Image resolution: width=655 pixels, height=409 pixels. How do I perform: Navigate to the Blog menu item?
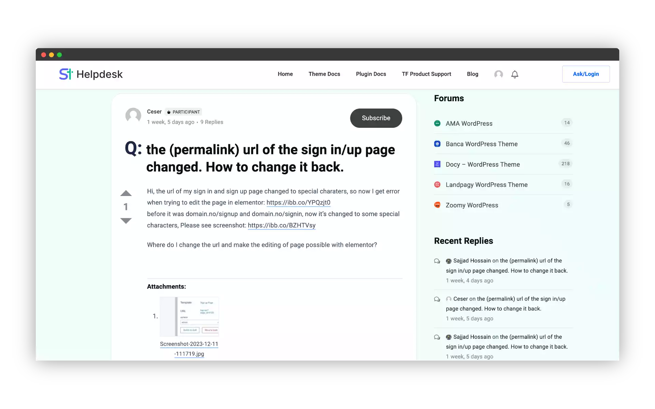[x=472, y=74]
